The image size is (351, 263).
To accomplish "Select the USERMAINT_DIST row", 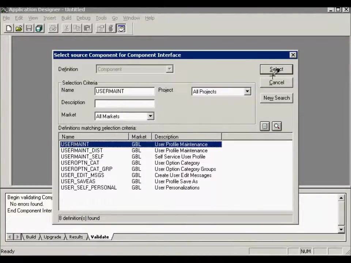I will pyautogui.click(x=141, y=150).
